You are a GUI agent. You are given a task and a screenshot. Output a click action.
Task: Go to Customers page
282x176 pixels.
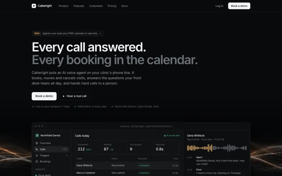(96, 6)
